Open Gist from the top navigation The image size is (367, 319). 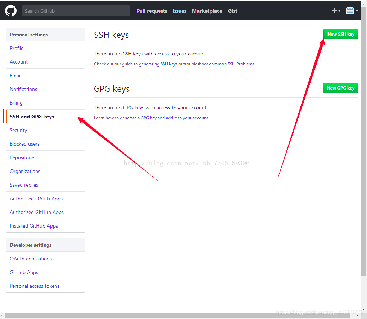(233, 11)
